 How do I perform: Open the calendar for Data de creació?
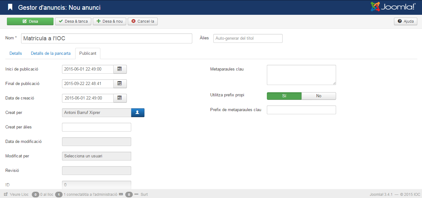pyautogui.click(x=120, y=98)
